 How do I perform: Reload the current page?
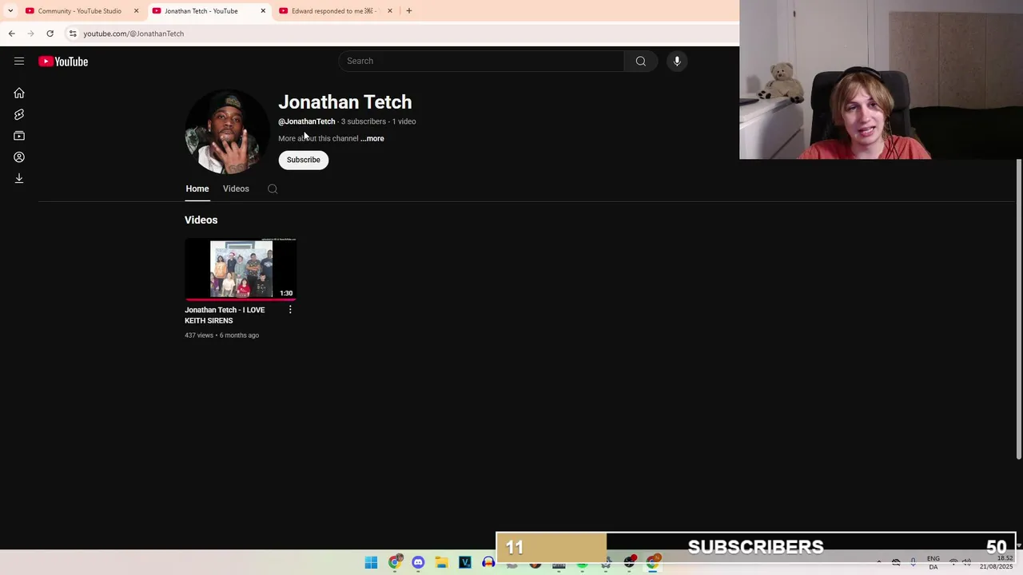tap(50, 34)
